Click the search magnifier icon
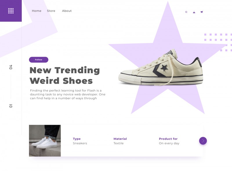This screenshot has width=232, height=171. [186, 12]
